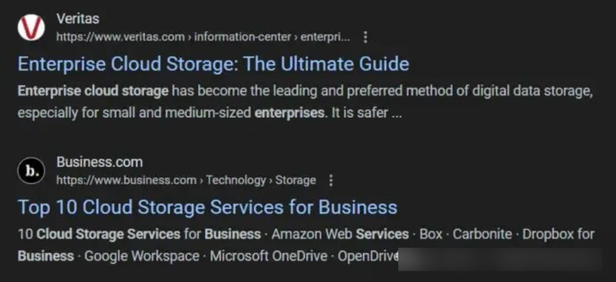
Task: Select the Technology breadcrumb segment
Action: click(236, 180)
